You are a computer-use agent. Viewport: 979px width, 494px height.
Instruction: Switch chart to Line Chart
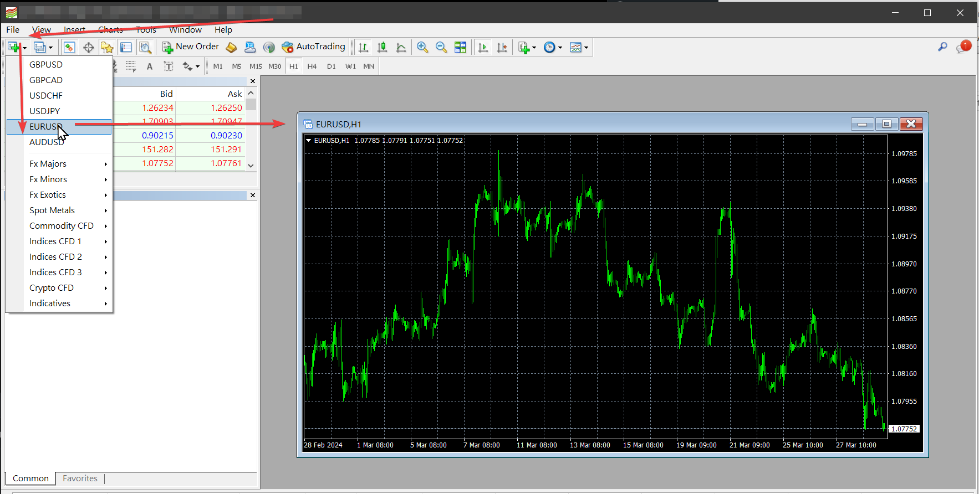(x=401, y=47)
